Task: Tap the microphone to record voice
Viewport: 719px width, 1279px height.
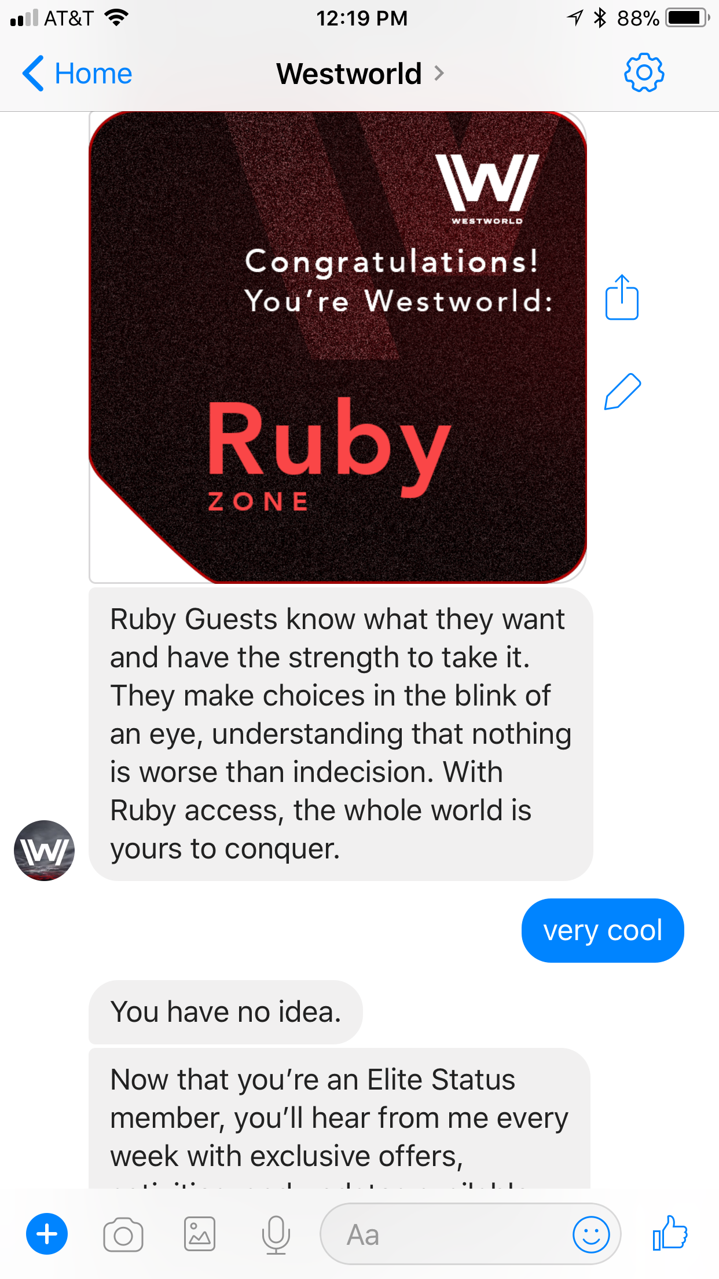Action: (x=276, y=1234)
